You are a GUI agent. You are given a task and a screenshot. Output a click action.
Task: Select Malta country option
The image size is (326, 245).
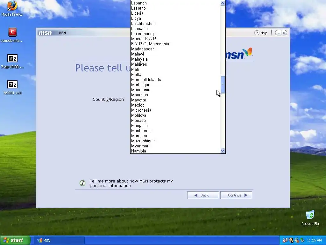175,75
